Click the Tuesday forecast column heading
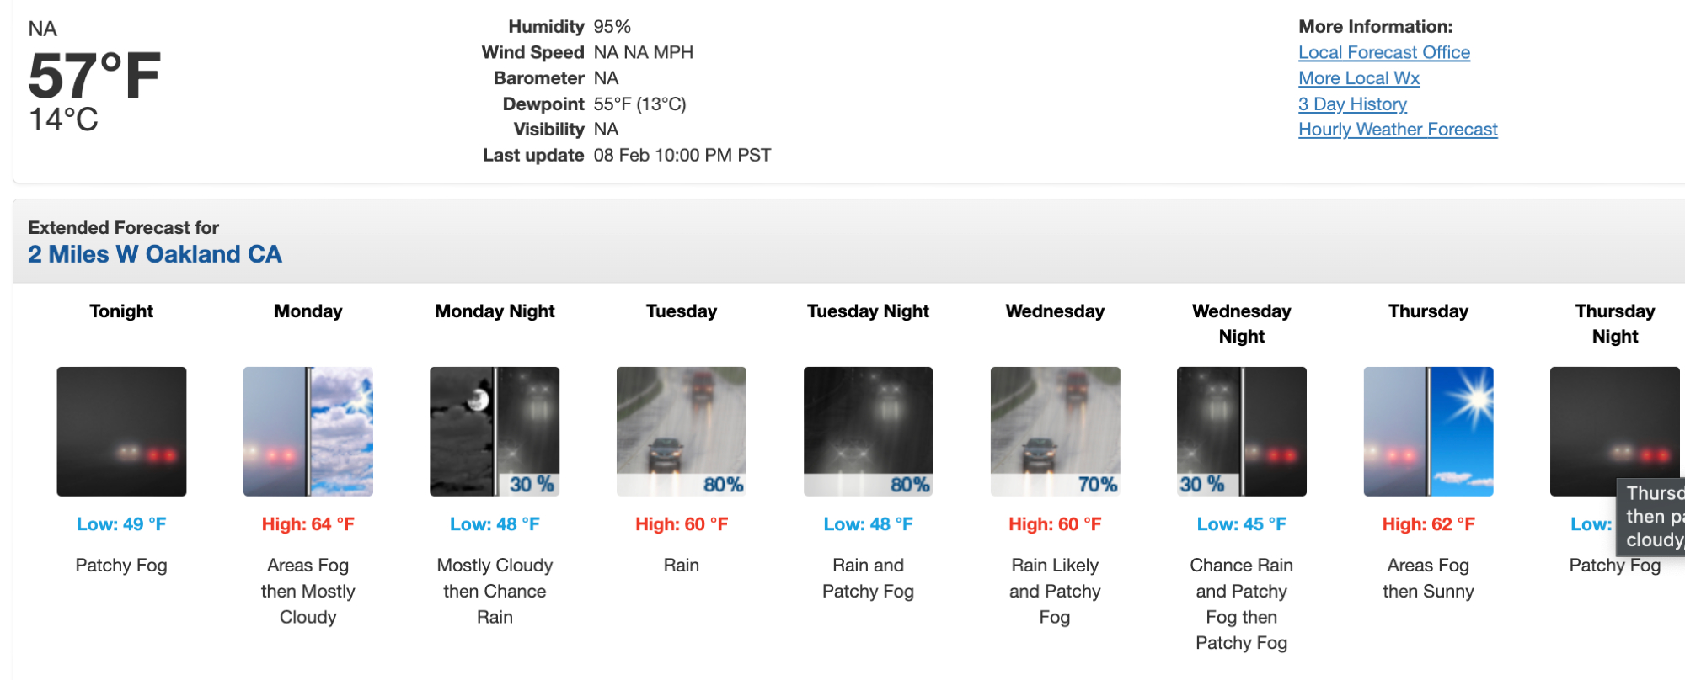 pyautogui.click(x=681, y=311)
